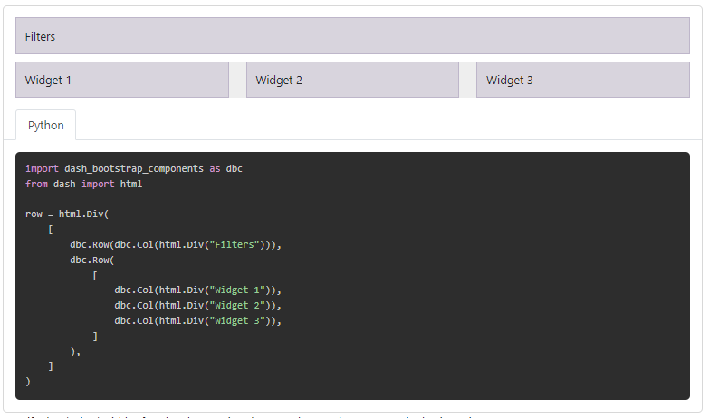The height and width of the screenshot is (418, 709).
Task: Click the ")," line closing dbc.Row
Action: click(75, 351)
